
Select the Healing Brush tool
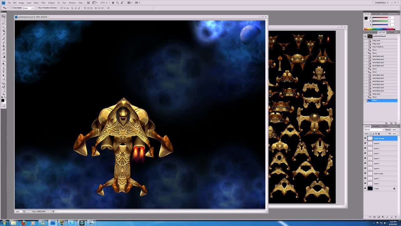point(4,39)
